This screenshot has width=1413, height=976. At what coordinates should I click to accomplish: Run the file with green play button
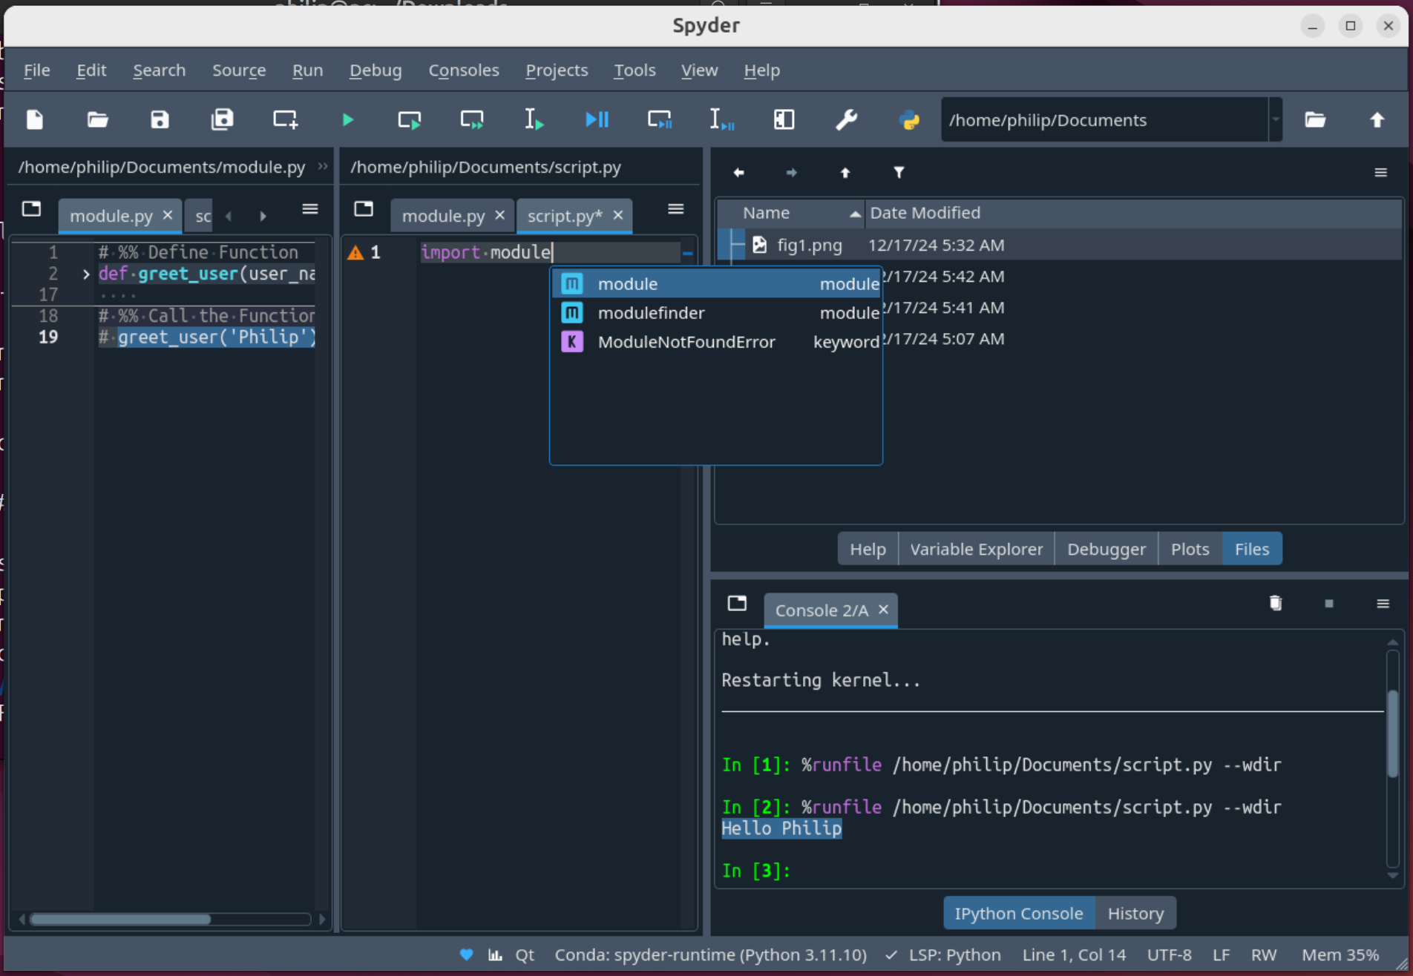347,119
